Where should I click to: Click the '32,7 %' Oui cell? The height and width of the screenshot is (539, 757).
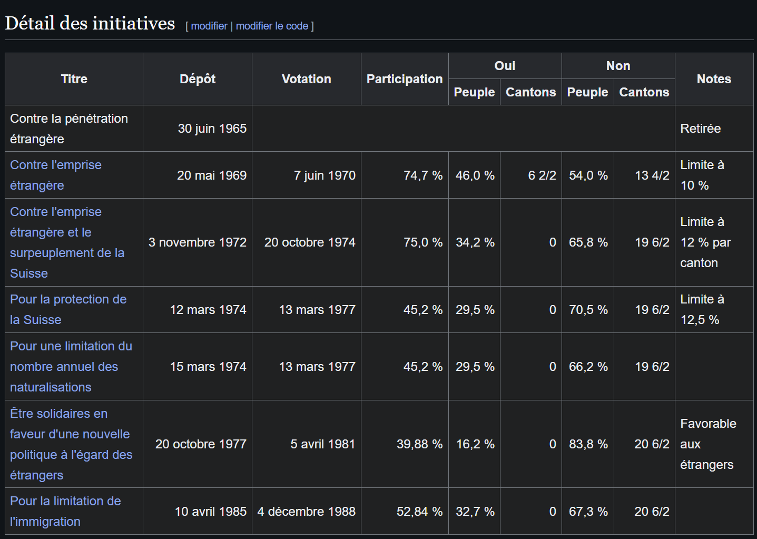(x=475, y=511)
